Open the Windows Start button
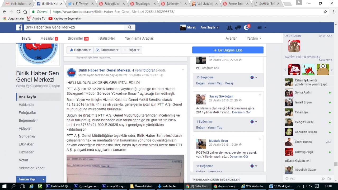Screen dimensions: 338x190 [x=5, y=186]
